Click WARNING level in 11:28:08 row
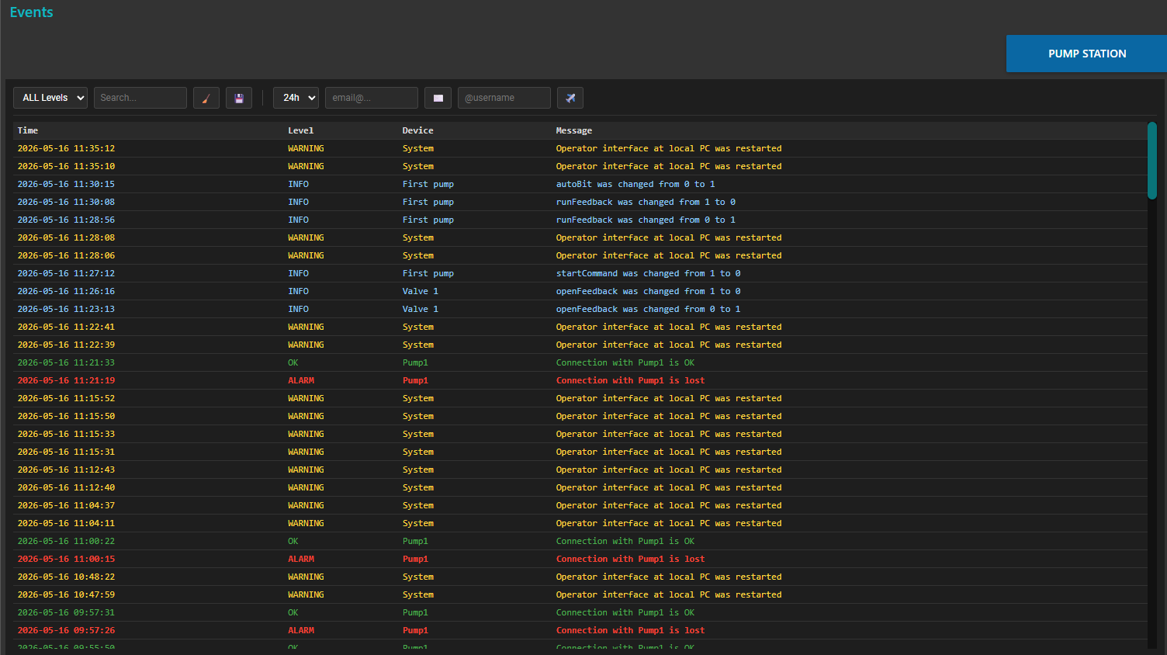The image size is (1167, 655). [306, 237]
